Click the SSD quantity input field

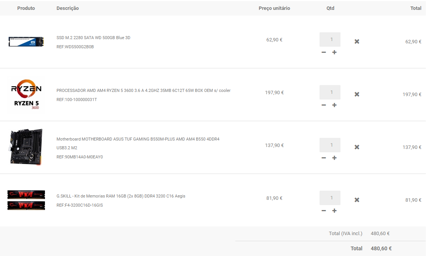[x=330, y=40]
